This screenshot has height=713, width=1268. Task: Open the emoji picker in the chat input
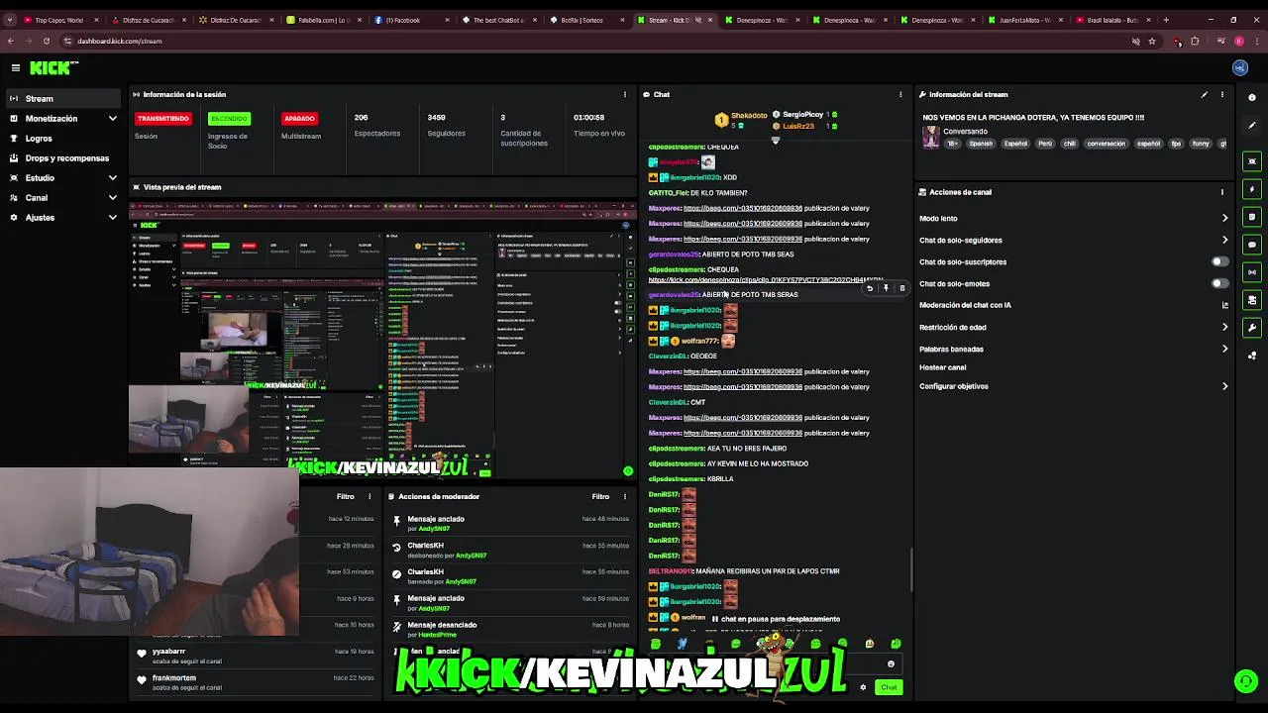[x=891, y=664]
